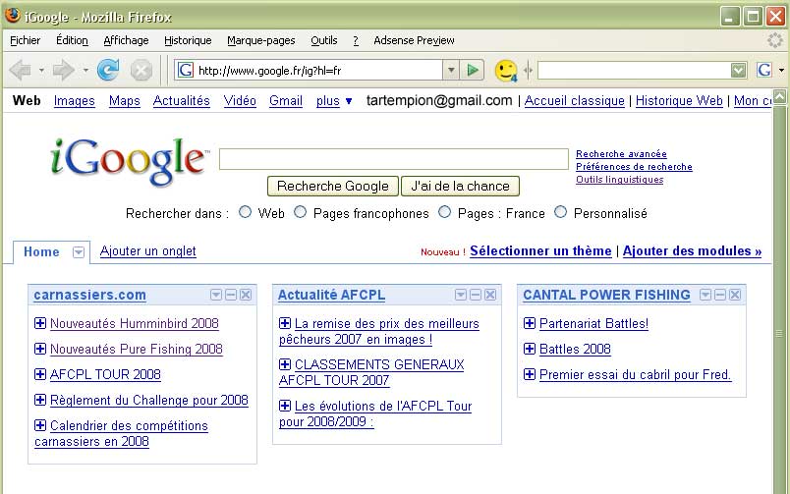
Task: Expand Calendrier des compétitions plus icon
Action: click(40, 425)
